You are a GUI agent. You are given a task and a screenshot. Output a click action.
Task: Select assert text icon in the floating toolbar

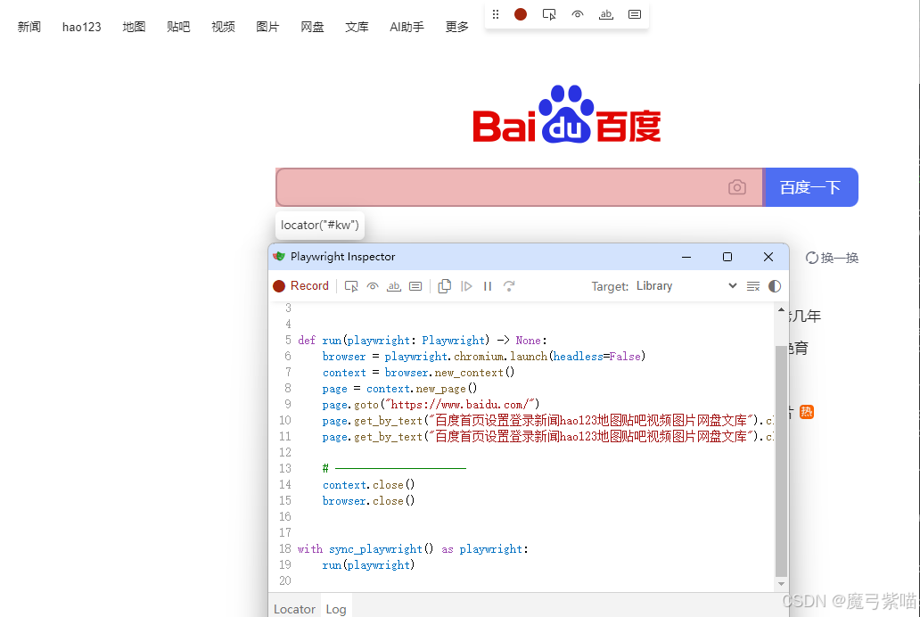(605, 14)
